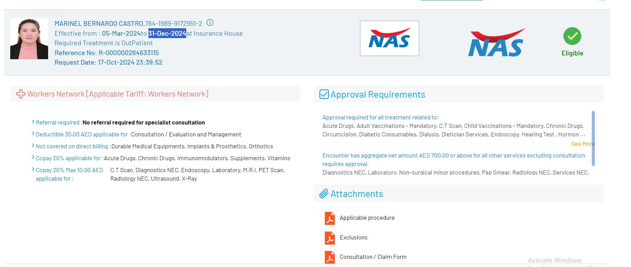Open the Applicable procedure PDF icon

pos(329,218)
